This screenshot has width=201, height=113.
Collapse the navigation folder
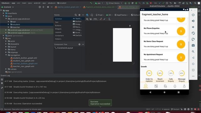[x=6, y=55]
